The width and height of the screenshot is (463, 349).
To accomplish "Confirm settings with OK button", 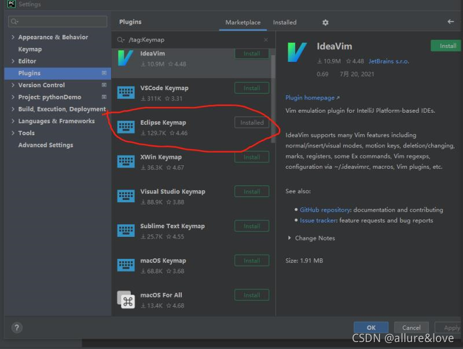I will click(371, 328).
